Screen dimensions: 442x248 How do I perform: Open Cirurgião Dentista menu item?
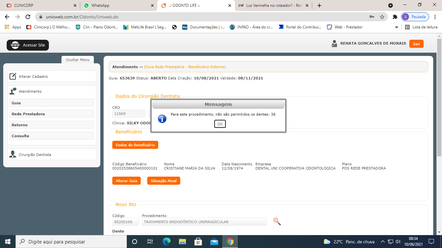52,154
